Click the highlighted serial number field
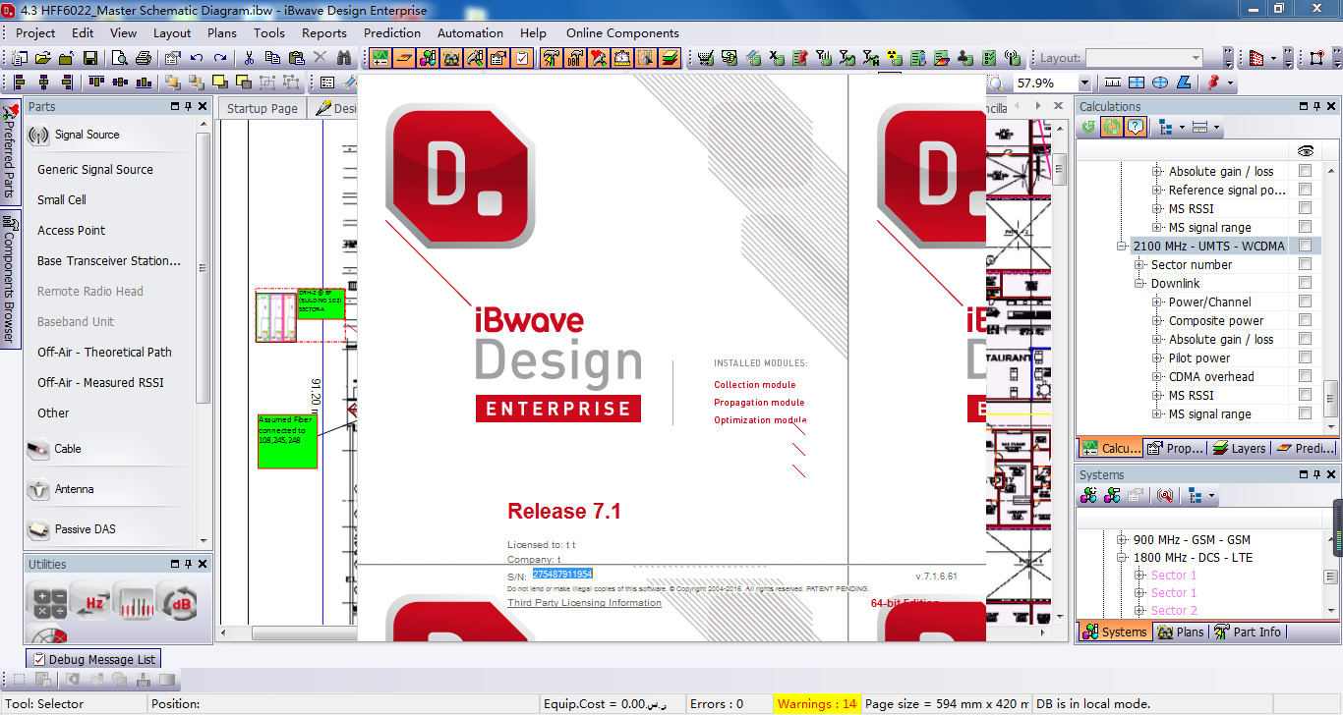 [x=562, y=574]
